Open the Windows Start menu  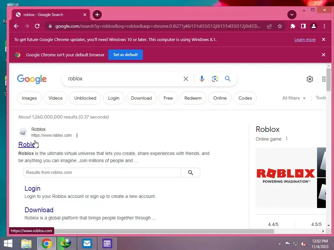coord(8,243)
